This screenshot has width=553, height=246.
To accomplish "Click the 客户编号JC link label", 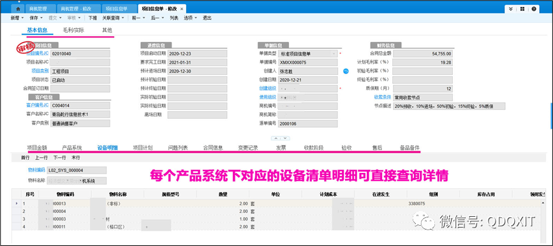I will click(38, 105).
